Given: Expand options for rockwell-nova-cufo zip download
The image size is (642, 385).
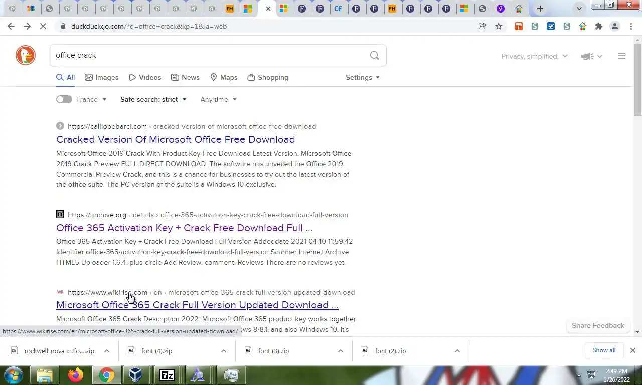Looking at the screenshot, I should click(107, 351).
